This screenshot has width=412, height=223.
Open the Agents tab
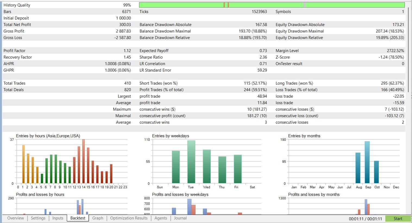(161, 218)
